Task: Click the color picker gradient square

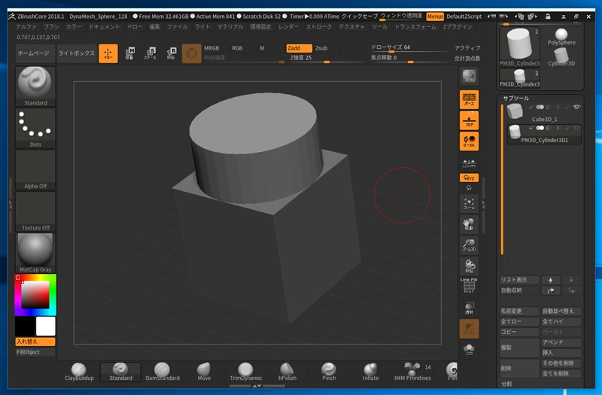Action: 35,294
